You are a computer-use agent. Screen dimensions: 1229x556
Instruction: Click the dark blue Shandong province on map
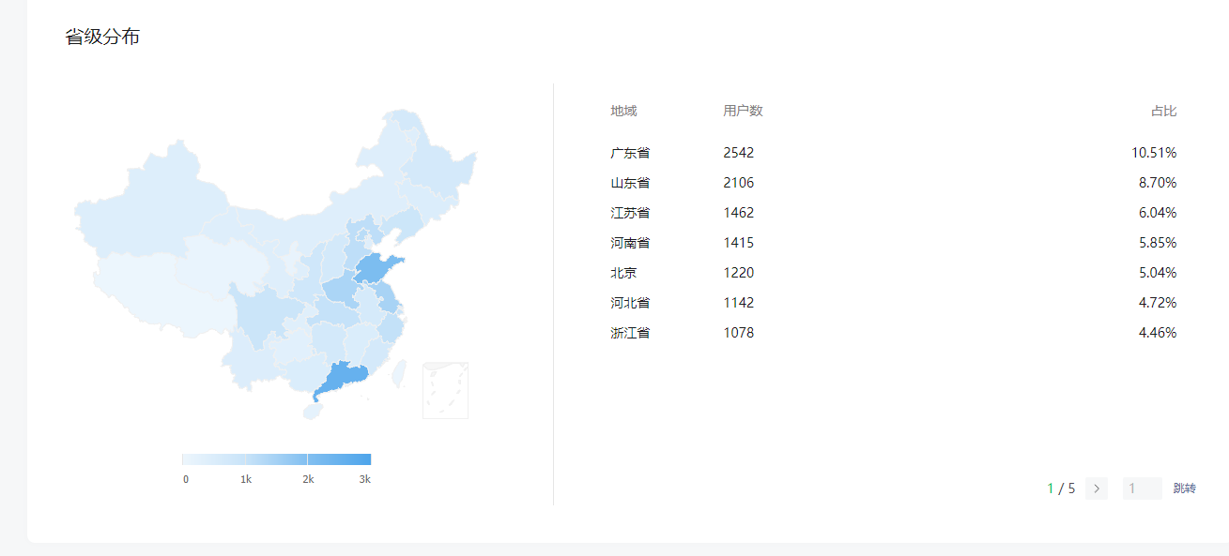pos(375,268)
